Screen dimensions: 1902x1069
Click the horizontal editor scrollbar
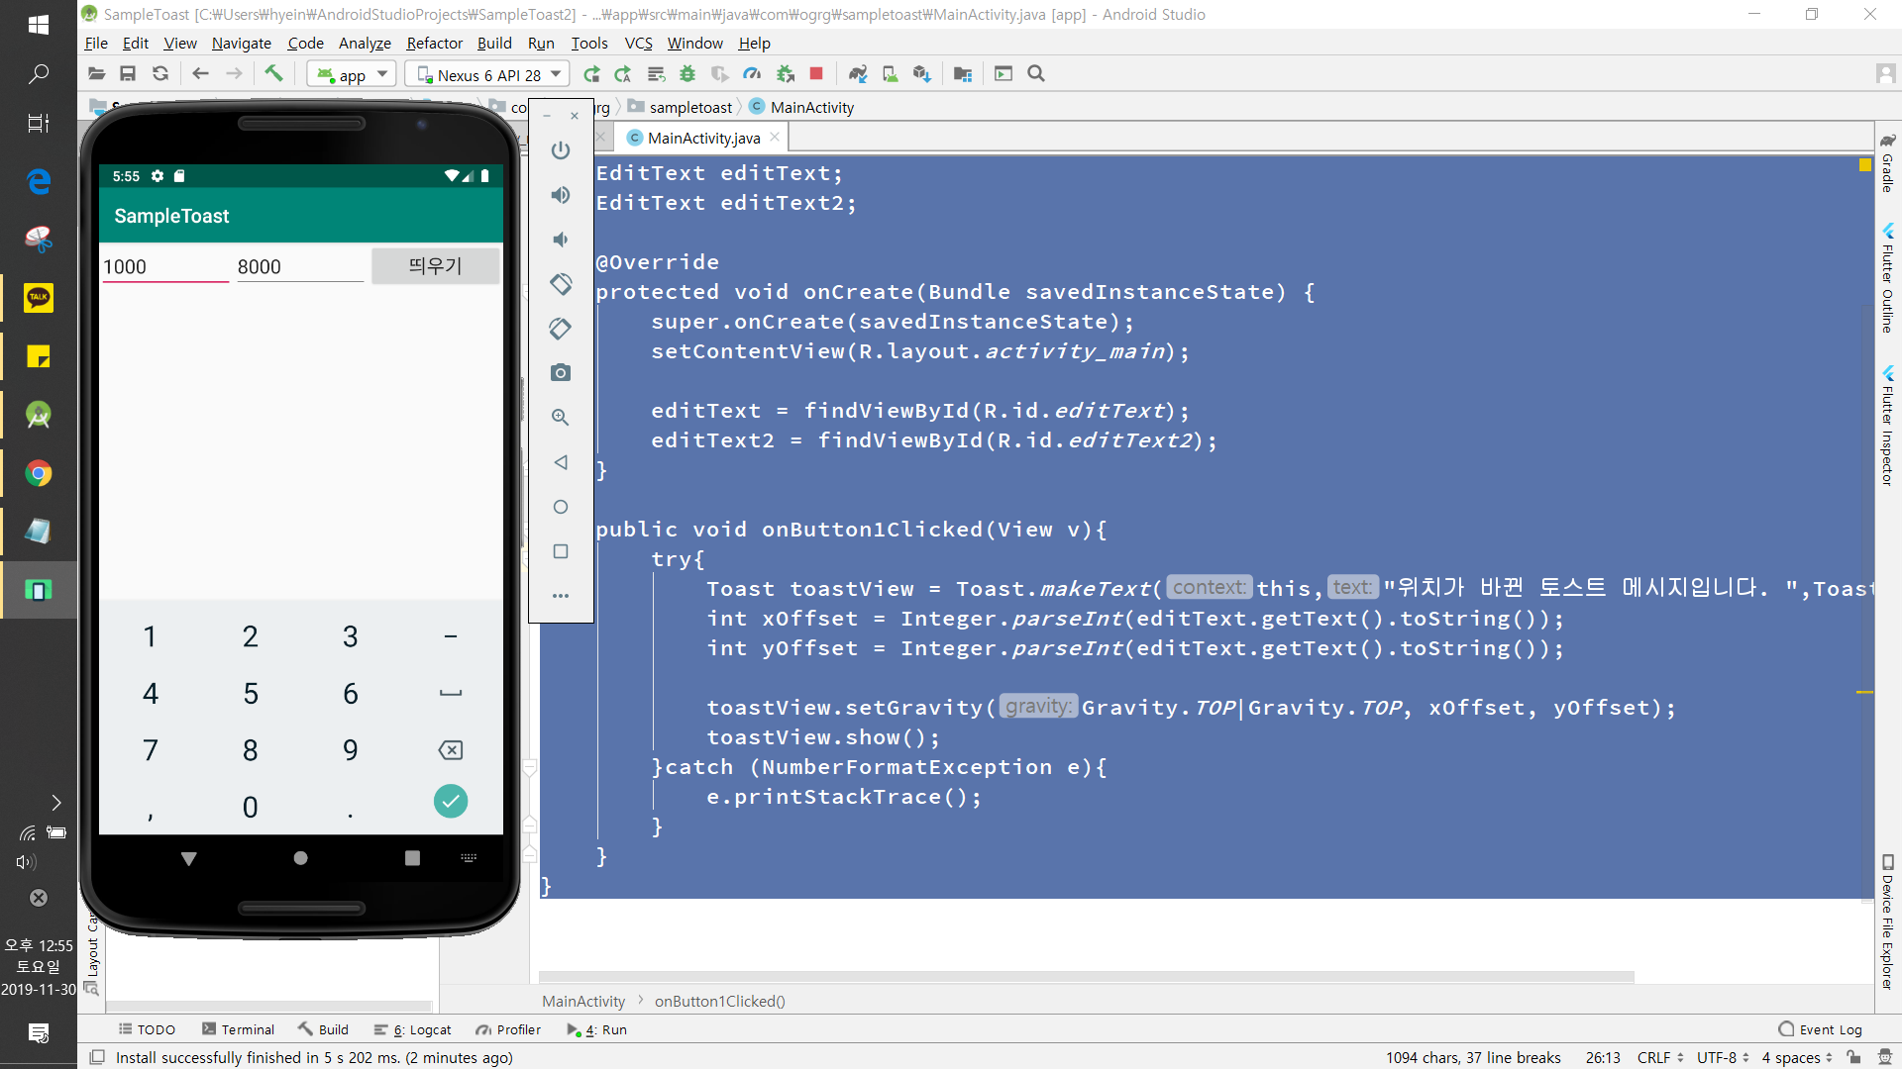pos(1086,976)
